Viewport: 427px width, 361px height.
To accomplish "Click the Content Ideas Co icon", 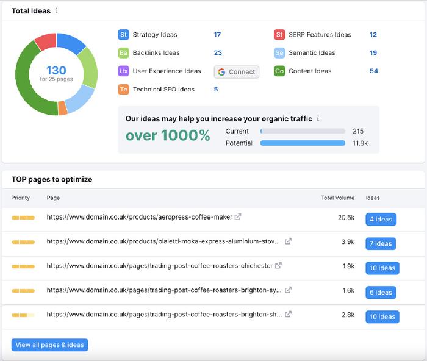I will [279, 71].
